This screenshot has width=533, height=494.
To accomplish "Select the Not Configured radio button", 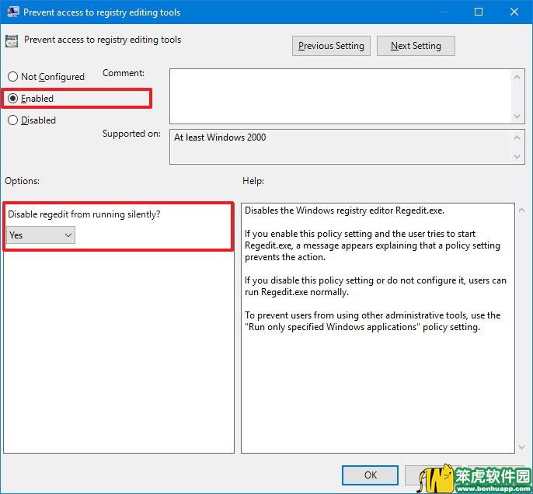I will point(12,76).
